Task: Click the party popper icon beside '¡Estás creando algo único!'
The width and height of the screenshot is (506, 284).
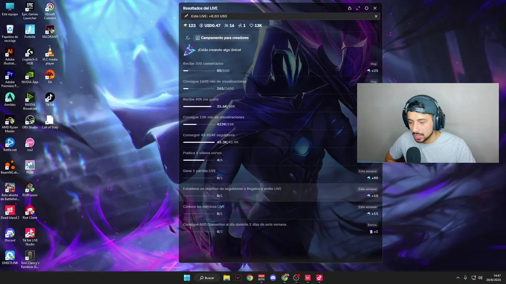Action: 189,50
